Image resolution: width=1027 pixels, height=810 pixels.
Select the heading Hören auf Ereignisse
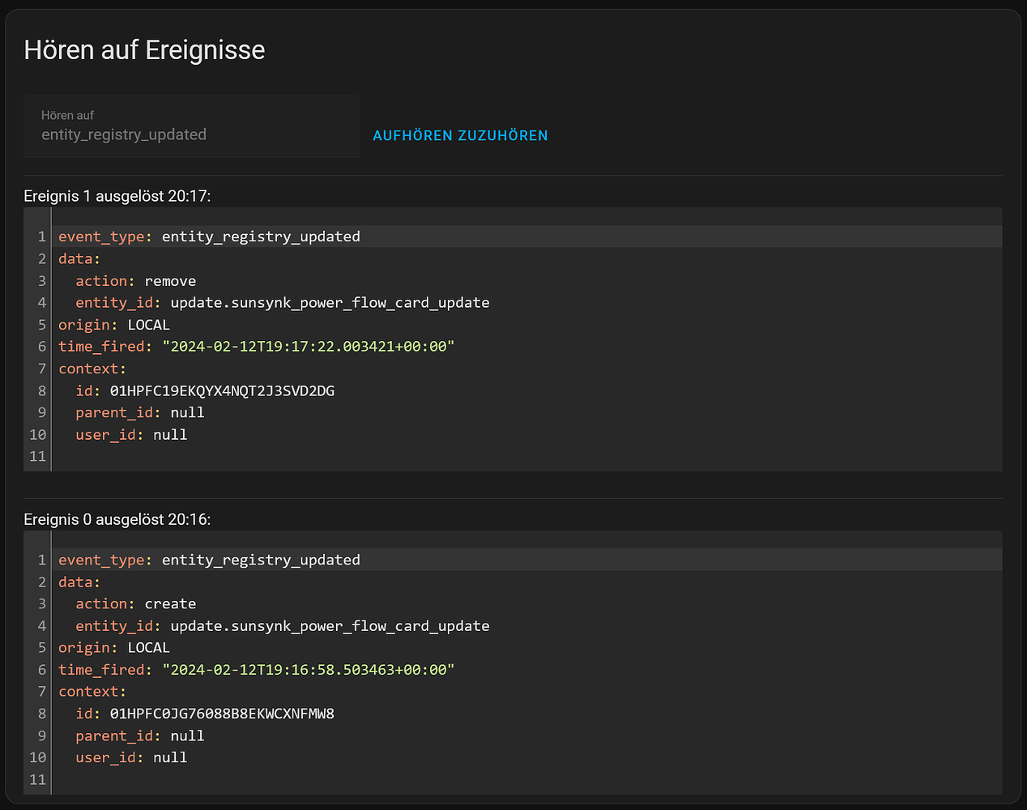click(144, 49)
